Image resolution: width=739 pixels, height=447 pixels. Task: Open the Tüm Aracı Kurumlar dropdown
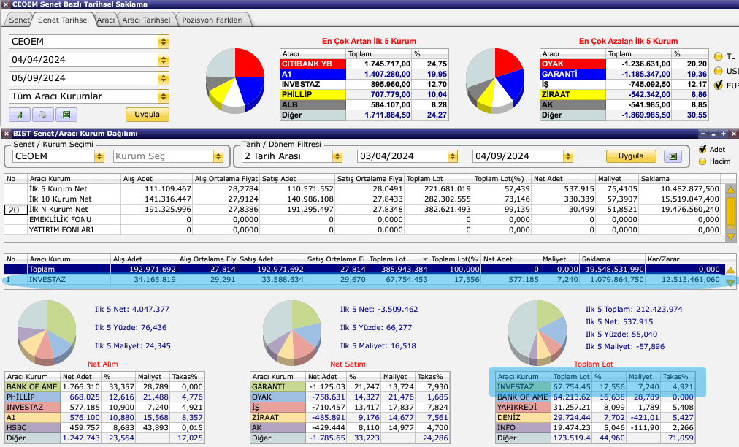(x=164, y=96)
